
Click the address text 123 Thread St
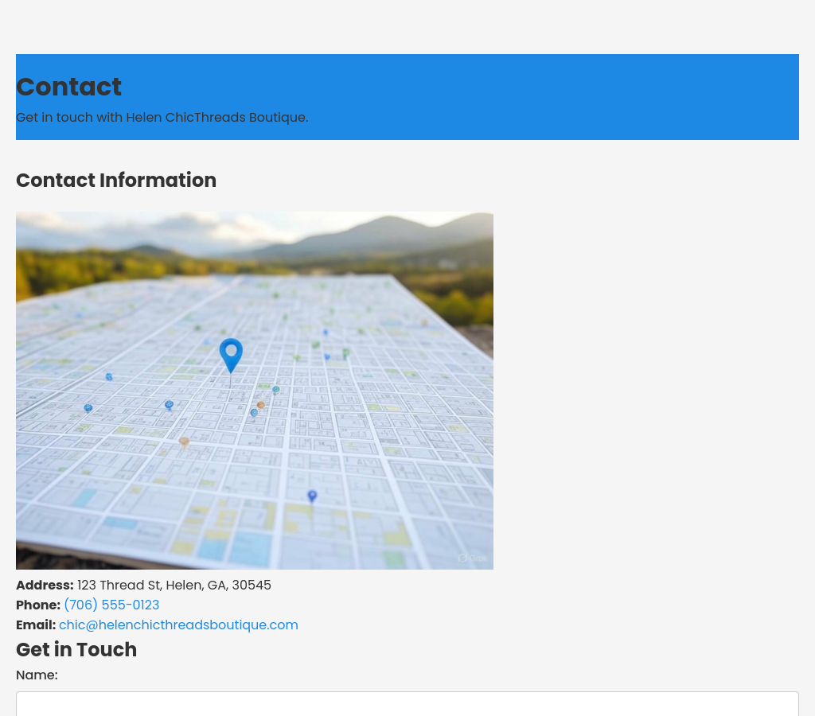point(174,585)
